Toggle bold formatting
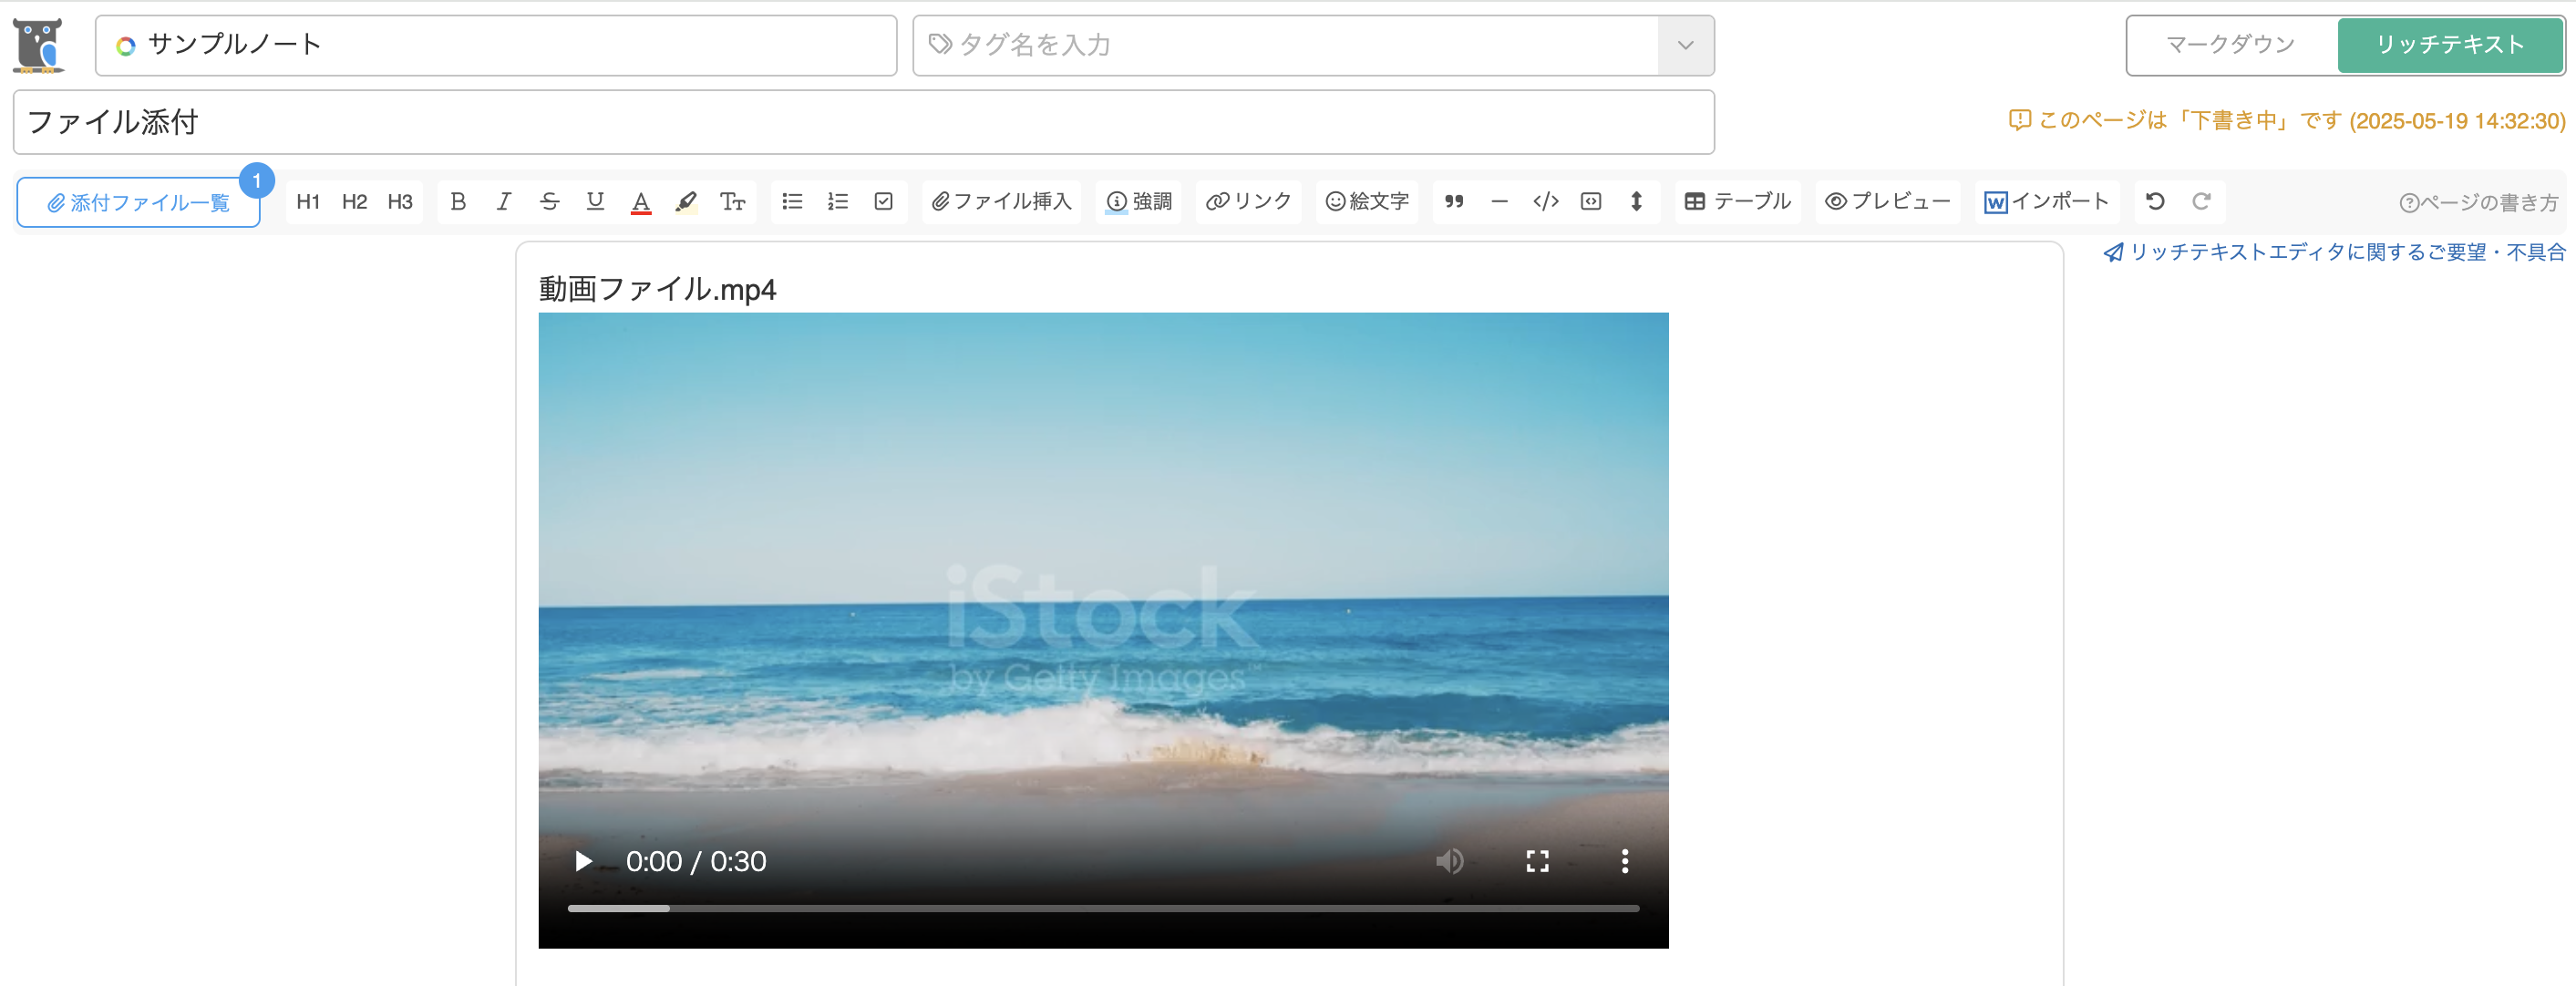The image size is (2576, 986). [x=458, y=201]
